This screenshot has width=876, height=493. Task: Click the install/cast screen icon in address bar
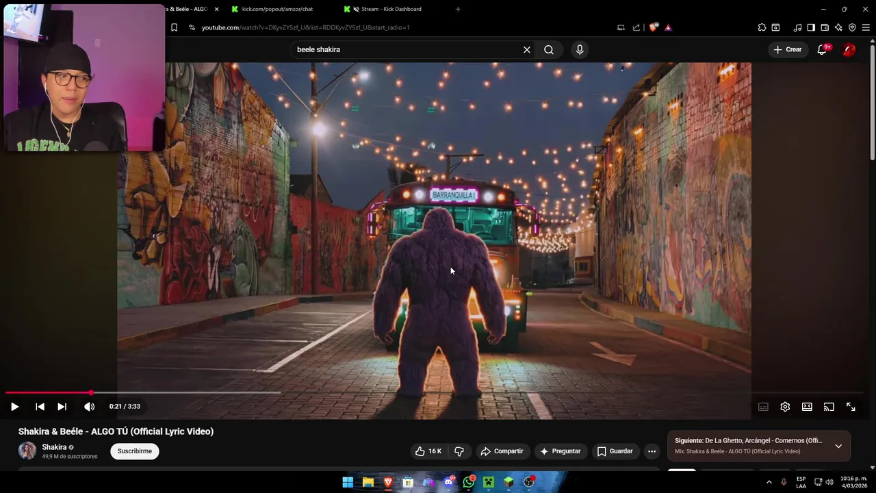(x=621, y=27)
